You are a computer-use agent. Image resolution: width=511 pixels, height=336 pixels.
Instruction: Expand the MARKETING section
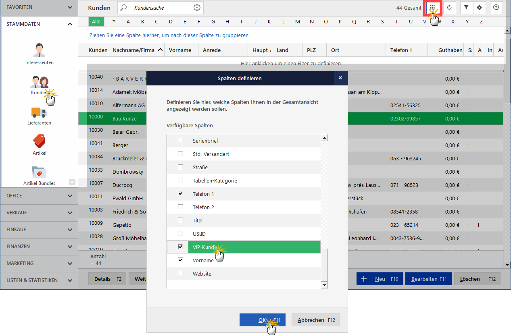(x=39, y=263)
